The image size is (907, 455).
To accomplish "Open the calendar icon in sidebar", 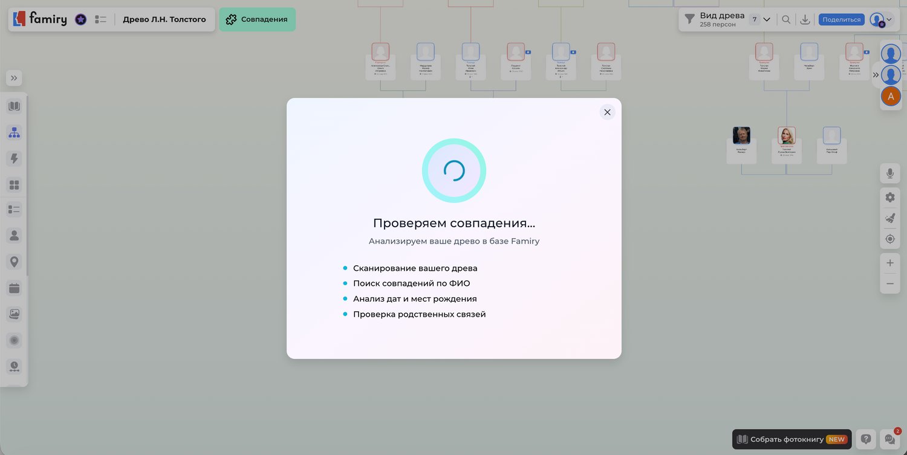I will point(15,288).
